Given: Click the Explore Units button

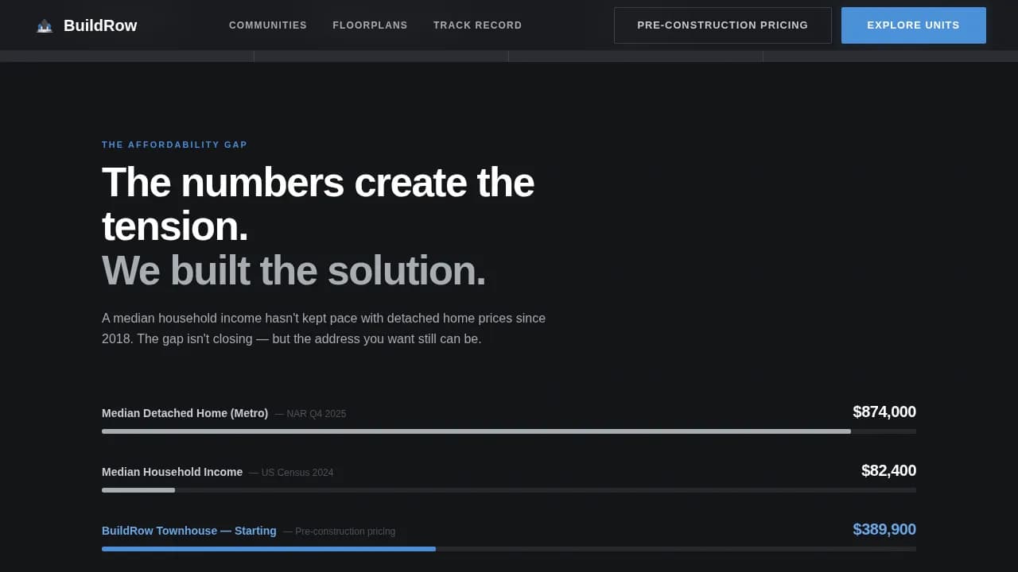Looking at the screenshot, I should point(914,25).
